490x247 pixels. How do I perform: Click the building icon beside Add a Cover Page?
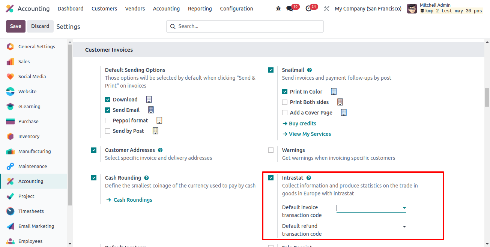(343, 113)
